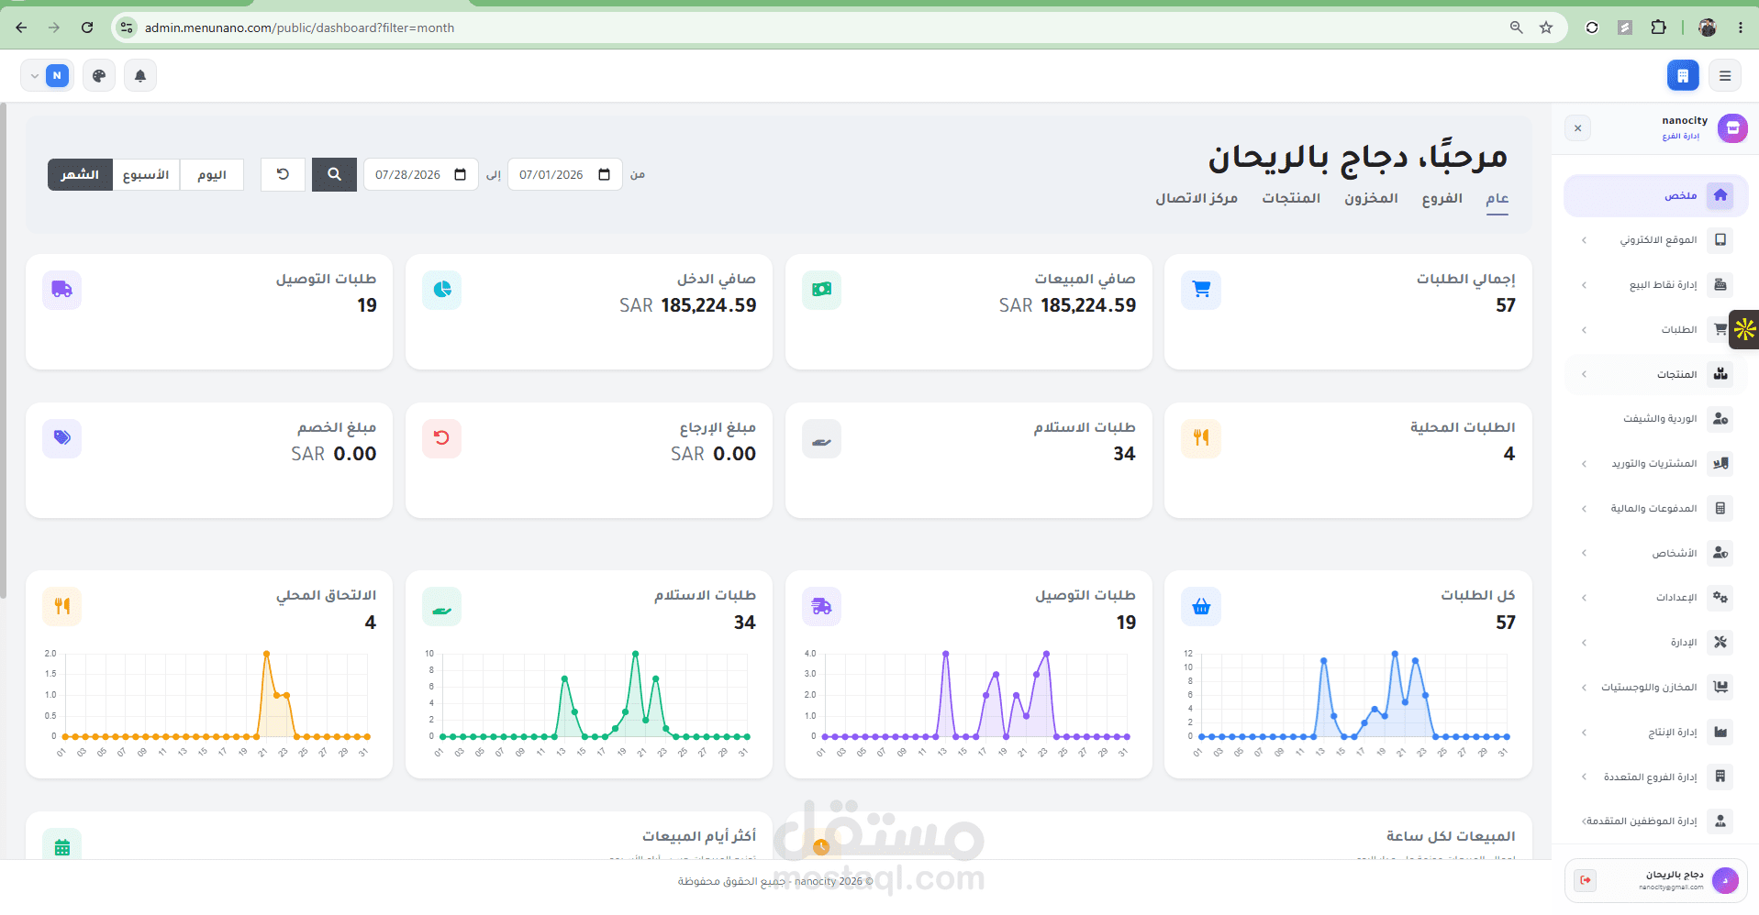Viewport: 1759px width, 915px height.
Task: Open ملخص home item in sidebar
Action: 1655,195
